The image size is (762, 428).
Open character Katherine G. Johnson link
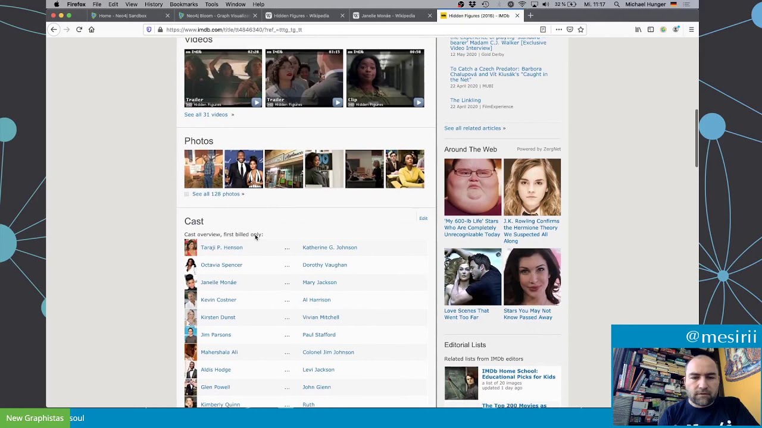(330, 247)
